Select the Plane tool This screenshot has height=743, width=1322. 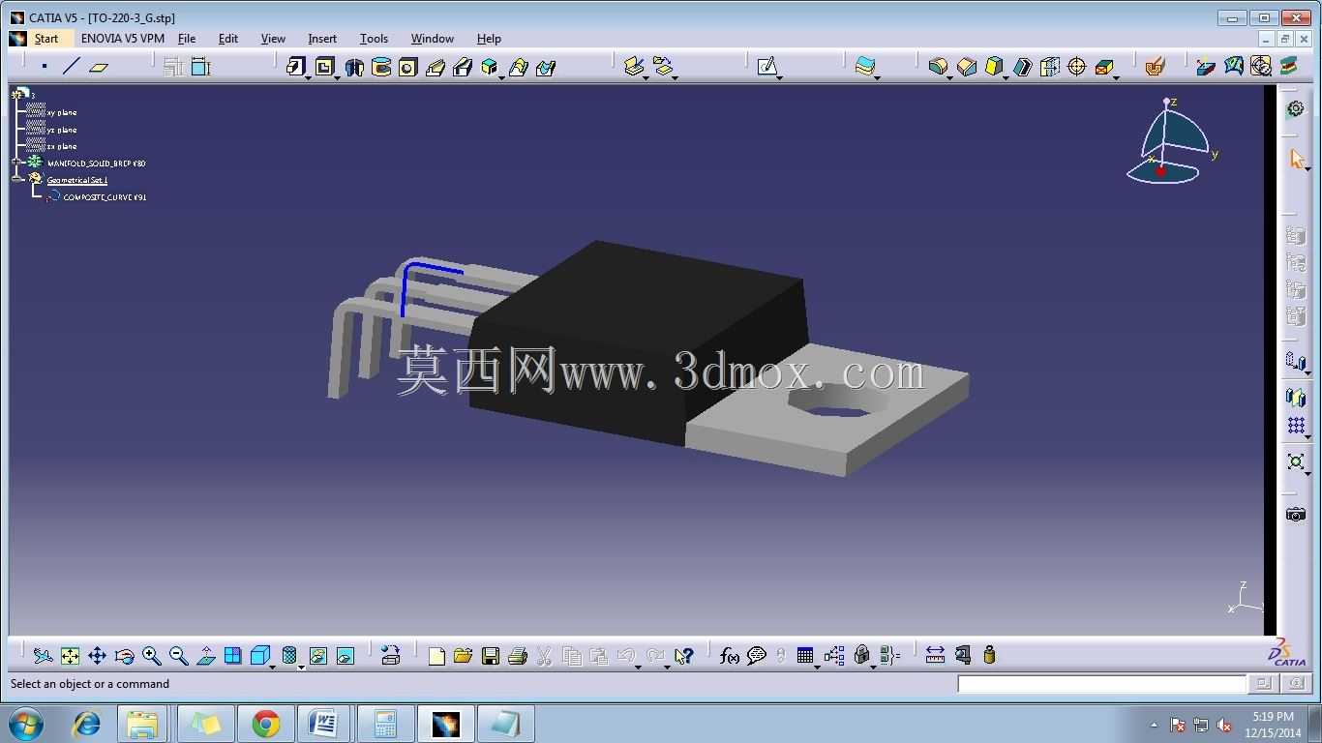(x=99, y=67)
